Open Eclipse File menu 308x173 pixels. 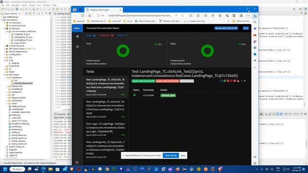point(2,5)
